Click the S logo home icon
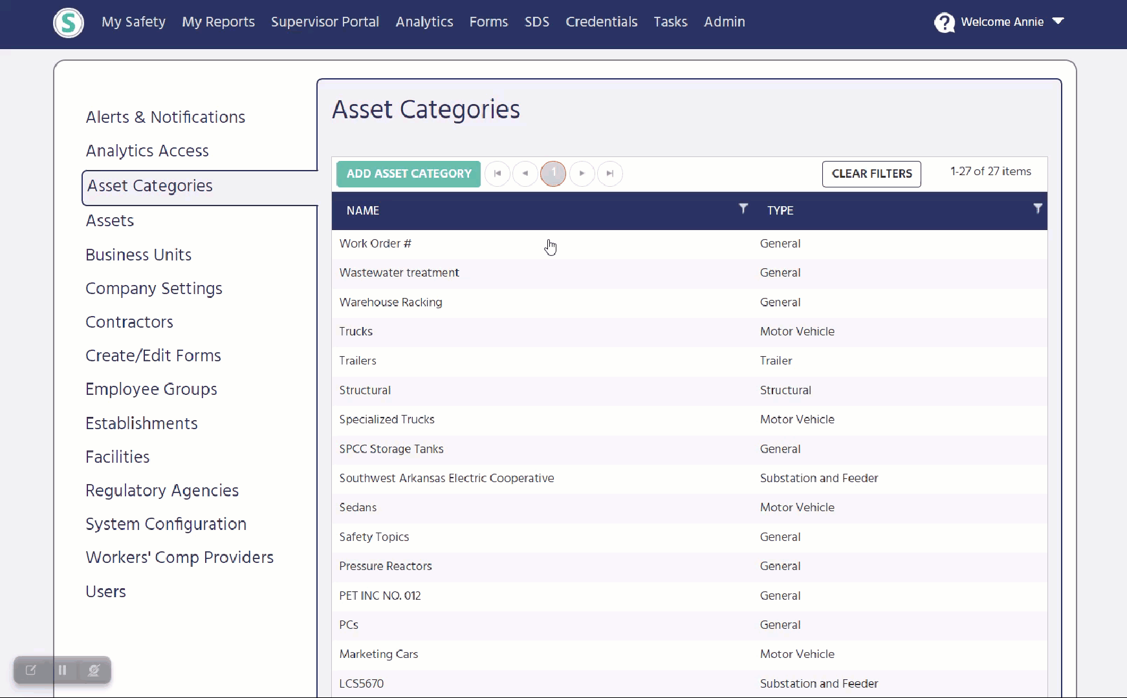Screen dimensions: 1127x698 point(69,23)
